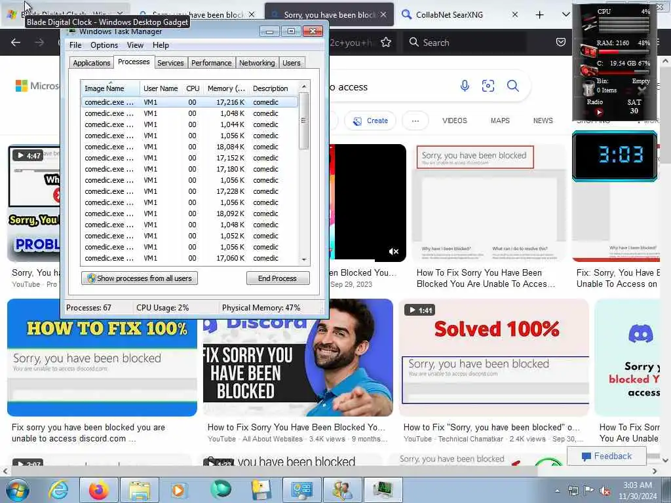Show hidden tray icons arrow
Image resolution: width=671 pixels, height=503 pixels.
pyautogui.click(x=557, y=491)
